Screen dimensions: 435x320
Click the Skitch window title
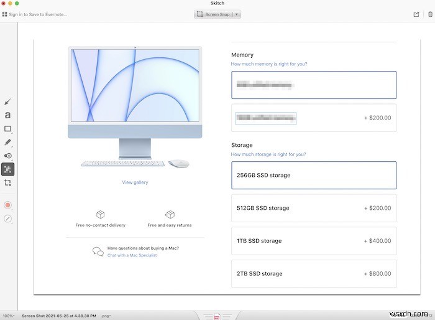point(217,3)
